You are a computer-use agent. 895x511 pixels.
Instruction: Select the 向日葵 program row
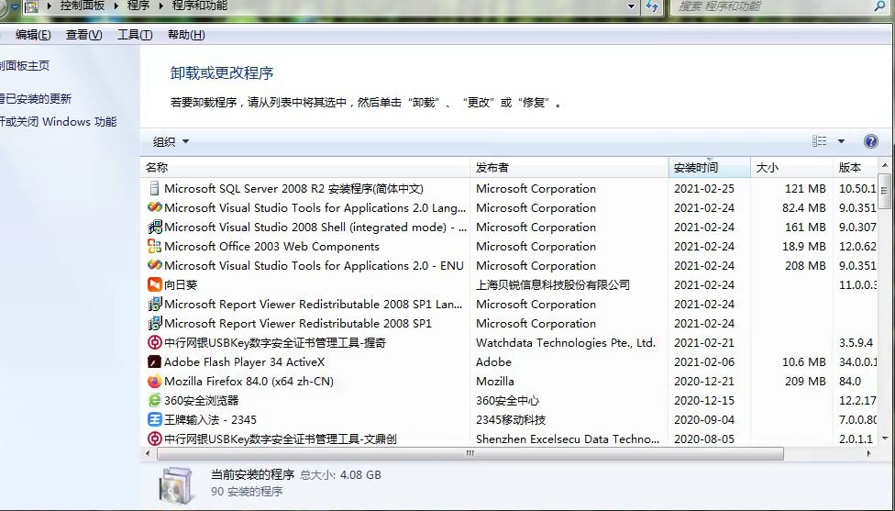tap(509, 284)
